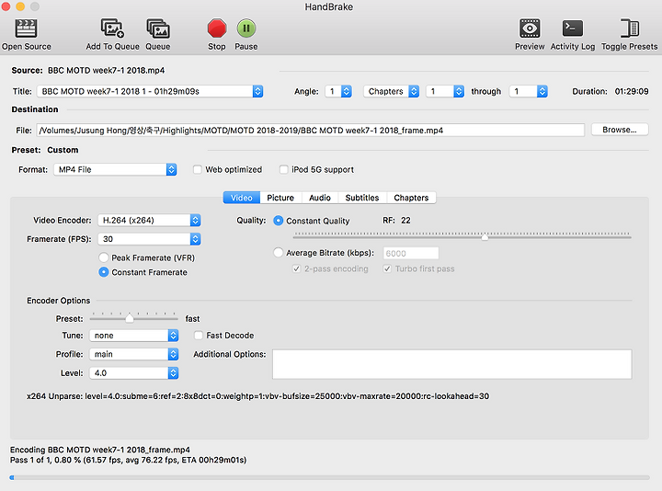Click the 'fast' preset label
The width and height of the screenshot is (662, 491).
192,319
